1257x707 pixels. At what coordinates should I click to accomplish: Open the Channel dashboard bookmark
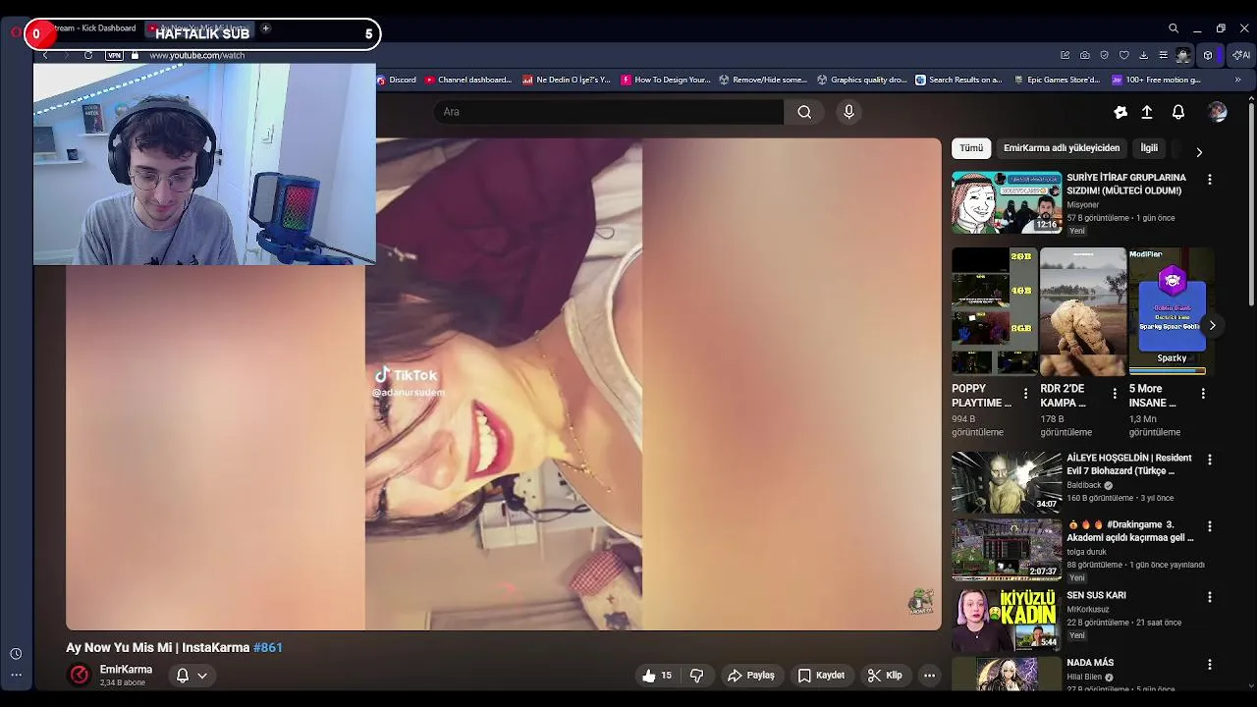click(467, 80)
